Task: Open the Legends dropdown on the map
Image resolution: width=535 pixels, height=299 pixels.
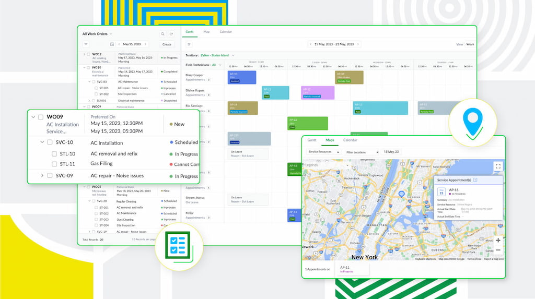Action: coord(327,165)
